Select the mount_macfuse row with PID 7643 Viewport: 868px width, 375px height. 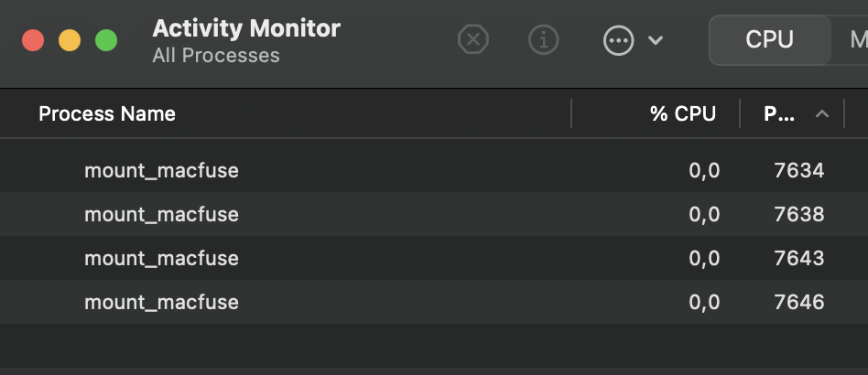[x=161, y=258]
